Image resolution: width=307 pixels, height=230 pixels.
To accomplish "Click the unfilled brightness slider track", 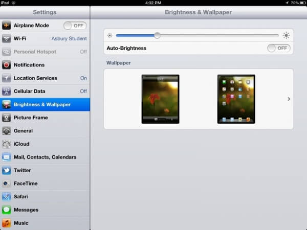I will [x=220, y=35].
